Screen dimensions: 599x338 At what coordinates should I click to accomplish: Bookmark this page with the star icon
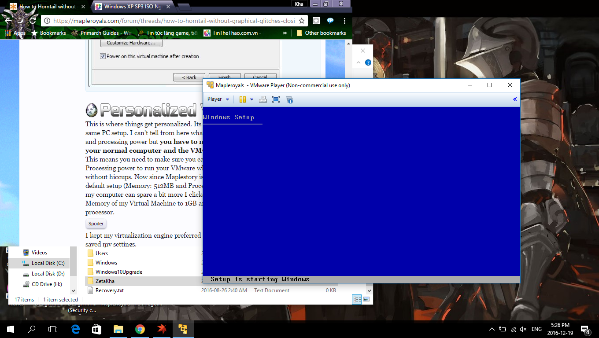(302, 21)
